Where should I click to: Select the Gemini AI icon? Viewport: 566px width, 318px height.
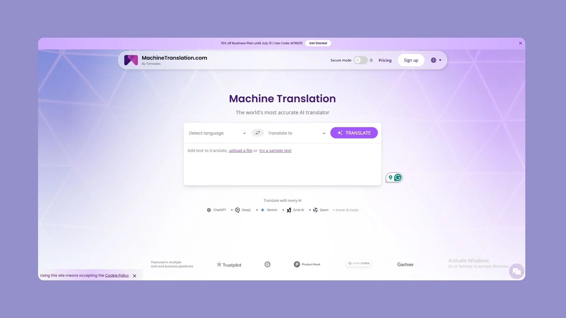point(263,210)
